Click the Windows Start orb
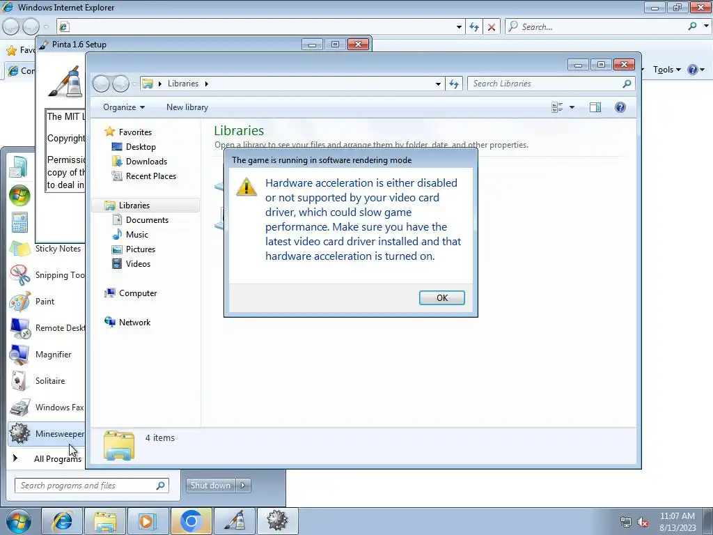 point(19,521)
